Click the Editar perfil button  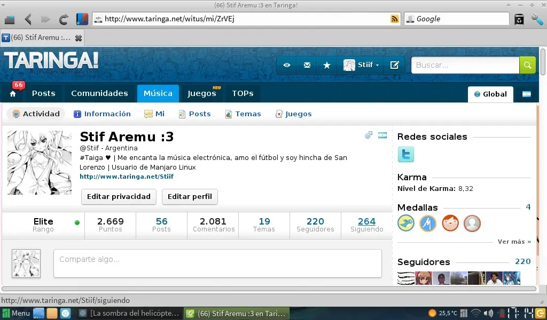click(x=190, y=197)
